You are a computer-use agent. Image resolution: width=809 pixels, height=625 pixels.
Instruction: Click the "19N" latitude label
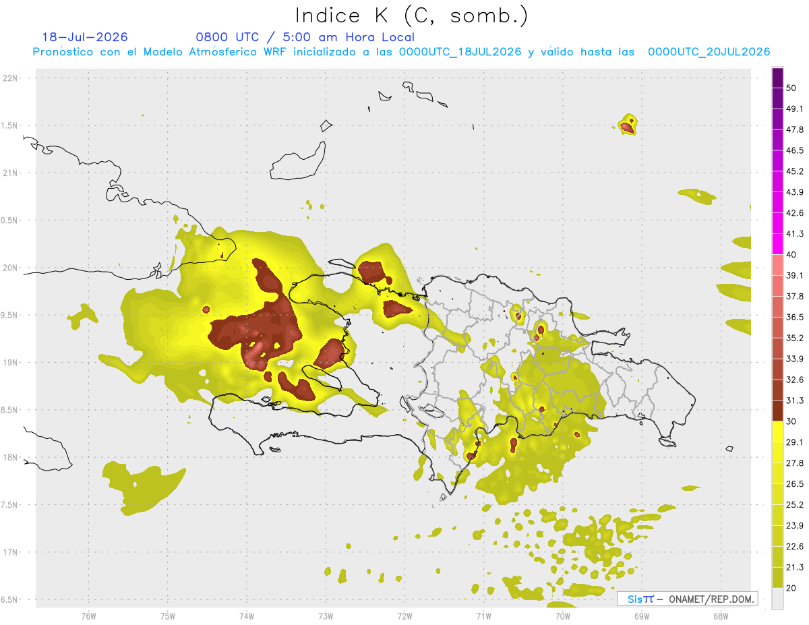11,363
